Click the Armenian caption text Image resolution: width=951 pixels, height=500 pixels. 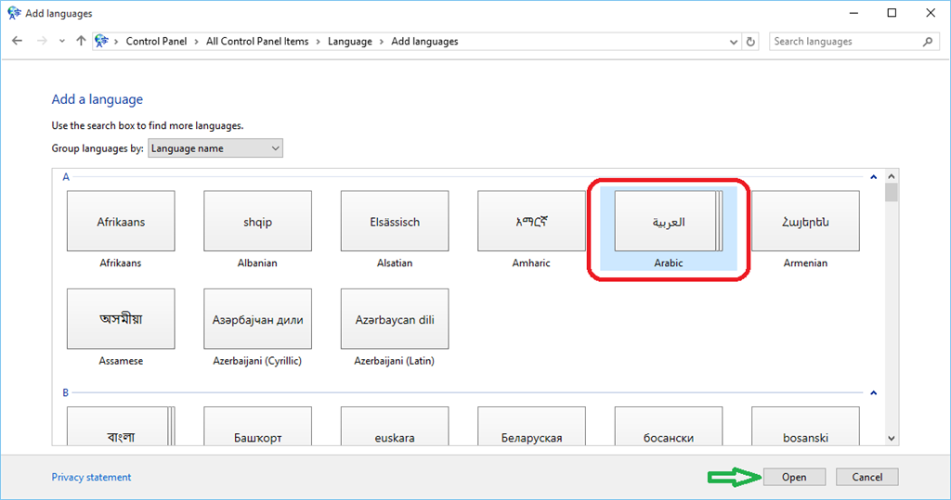tap(805, 263)
